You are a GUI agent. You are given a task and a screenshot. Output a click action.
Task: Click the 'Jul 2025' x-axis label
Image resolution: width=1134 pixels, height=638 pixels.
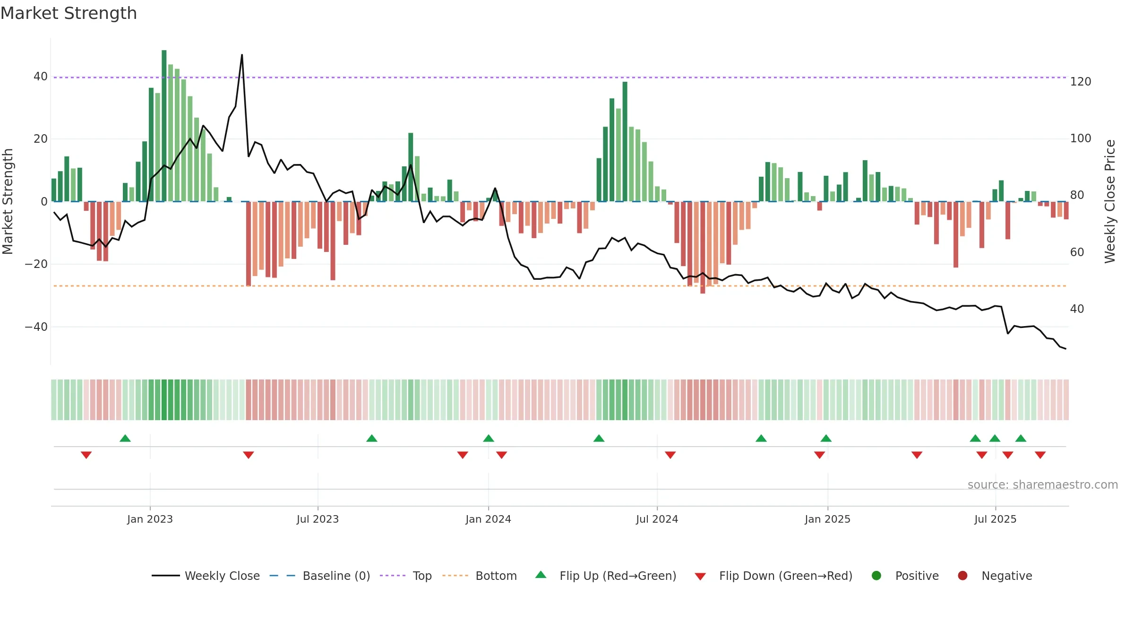(995, 519)
